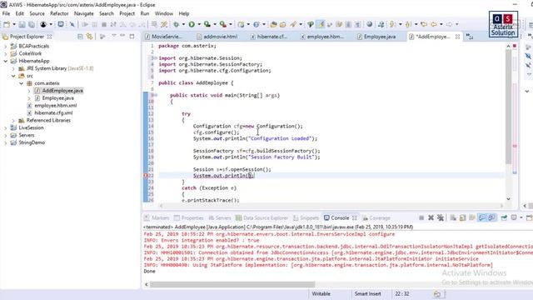Open the Debug button dropdown arrow
Viewport: 533px width, 300px height.
click(x=183, y=24)
